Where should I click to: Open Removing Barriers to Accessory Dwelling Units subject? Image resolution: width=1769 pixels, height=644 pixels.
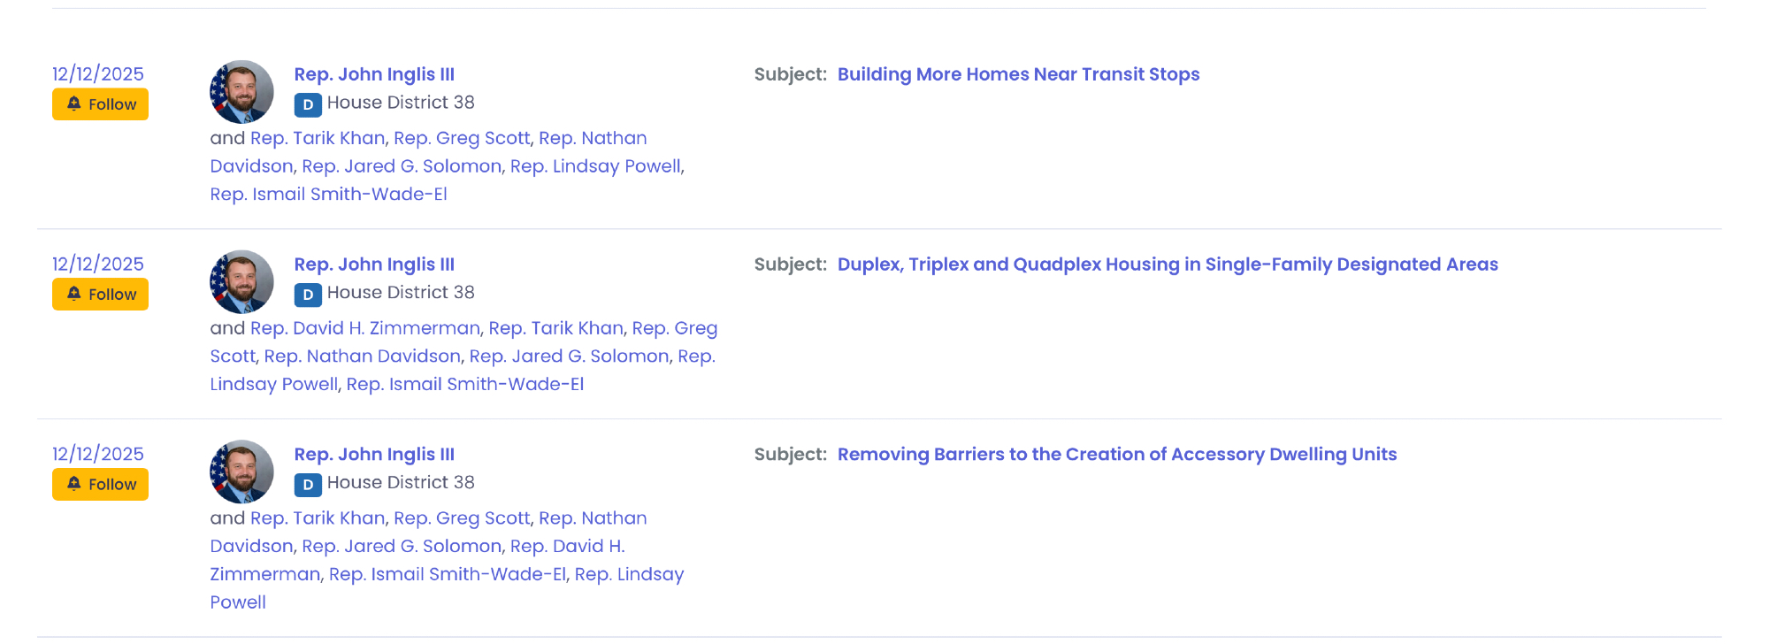click(1116, 455)
